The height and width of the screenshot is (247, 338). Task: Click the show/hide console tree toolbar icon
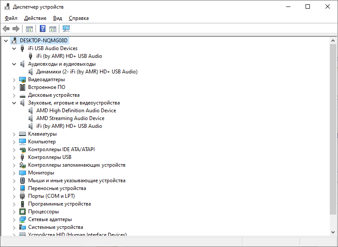29,28
